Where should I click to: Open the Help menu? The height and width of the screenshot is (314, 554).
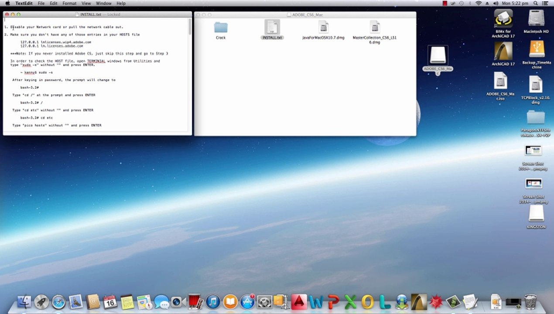click(121, 3)
